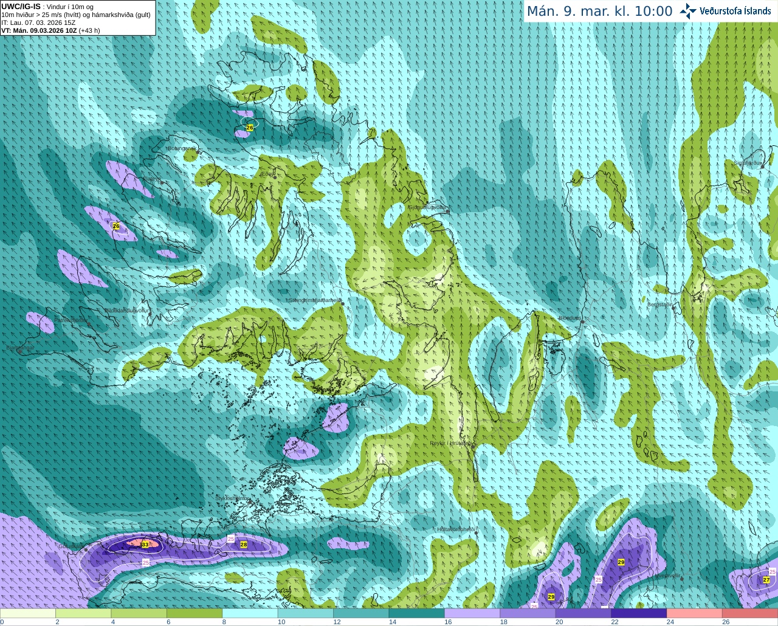
Task: Click the "10m hviður > 25 m/s" legend description line
Action: click(x=76, y=15)
